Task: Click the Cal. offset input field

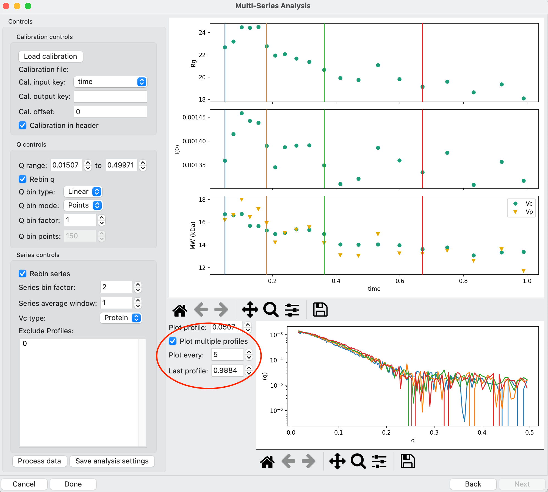Action: (x=110, y=112)
